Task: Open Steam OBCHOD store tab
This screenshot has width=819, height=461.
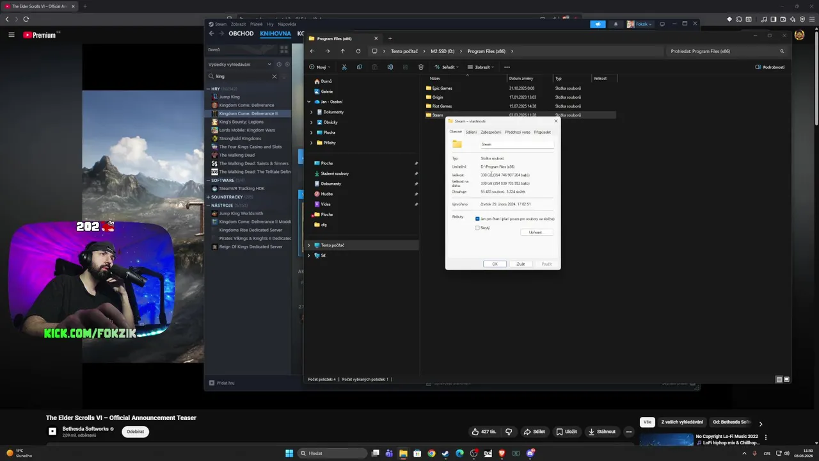Action: pyautogui.click(x=241, y=33)
